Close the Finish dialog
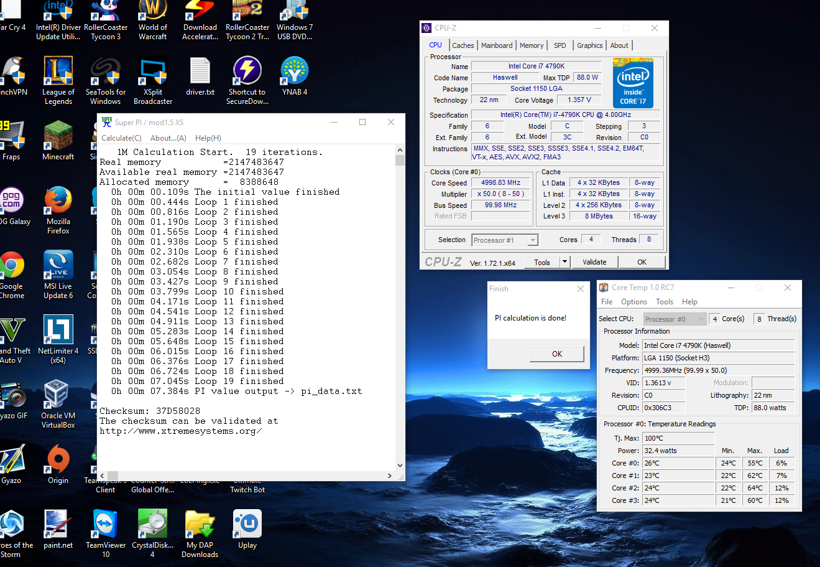The height and width of the screenshot is (567, 820). pos(581,289)
